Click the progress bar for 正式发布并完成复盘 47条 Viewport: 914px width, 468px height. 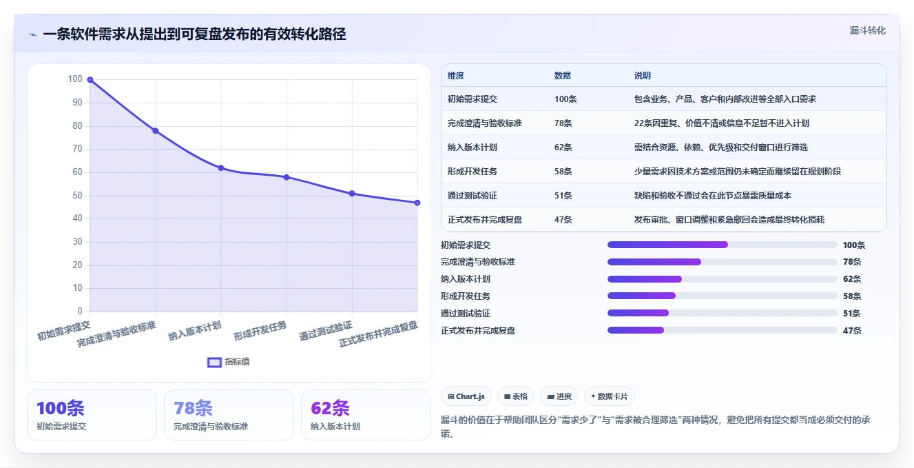(x=722, y=330)
